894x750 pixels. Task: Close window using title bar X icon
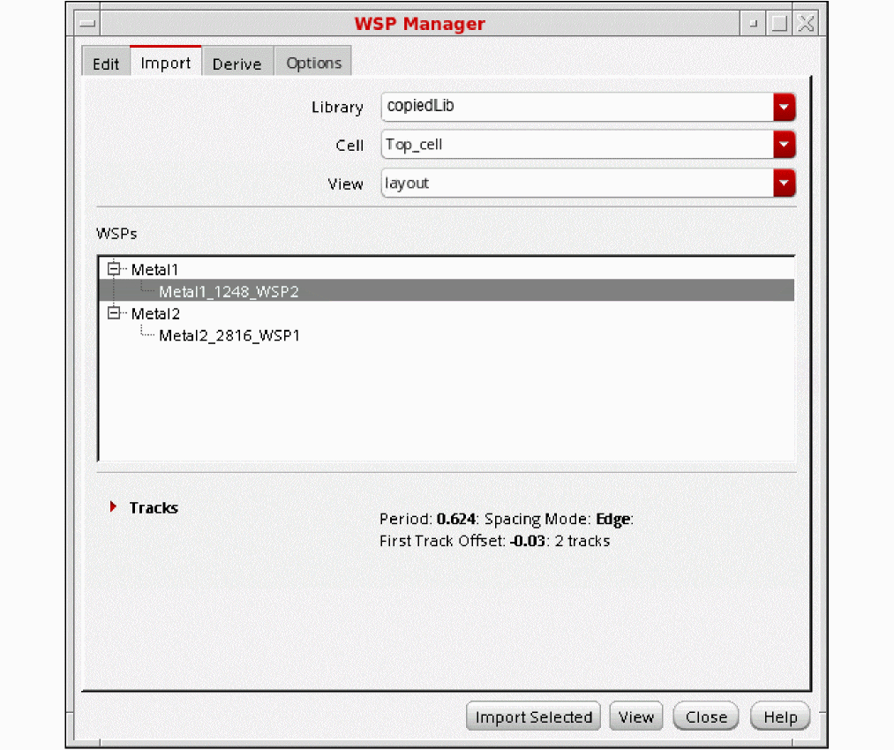[805, 24]
